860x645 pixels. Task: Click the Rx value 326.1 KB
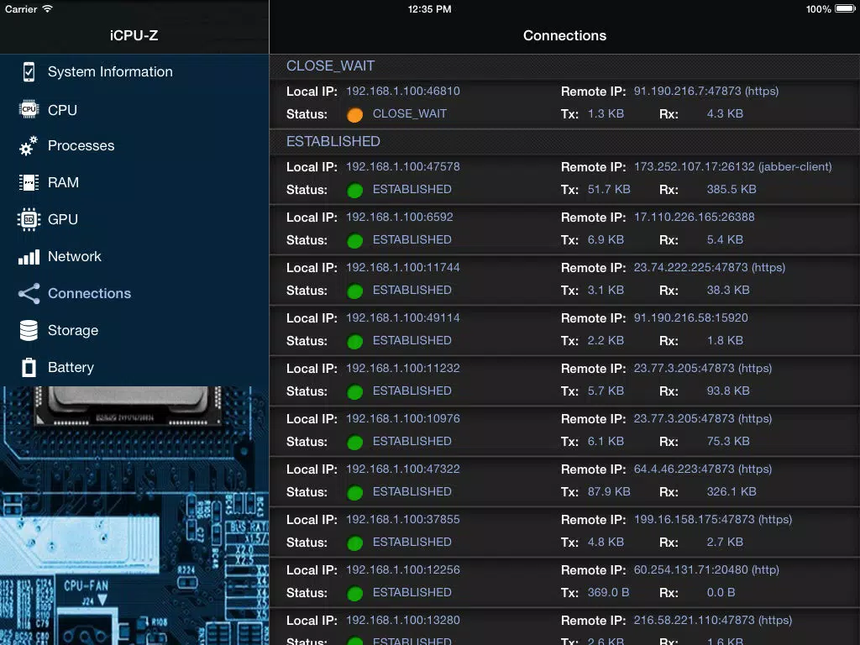(x=732, y=492)
